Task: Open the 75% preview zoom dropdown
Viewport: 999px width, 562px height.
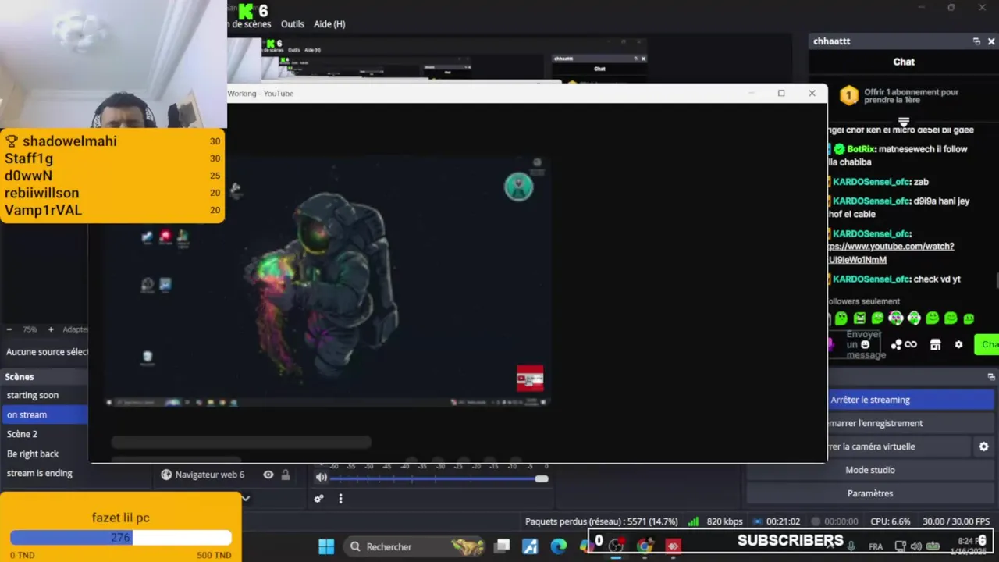Action: click(x=30, y=329)
